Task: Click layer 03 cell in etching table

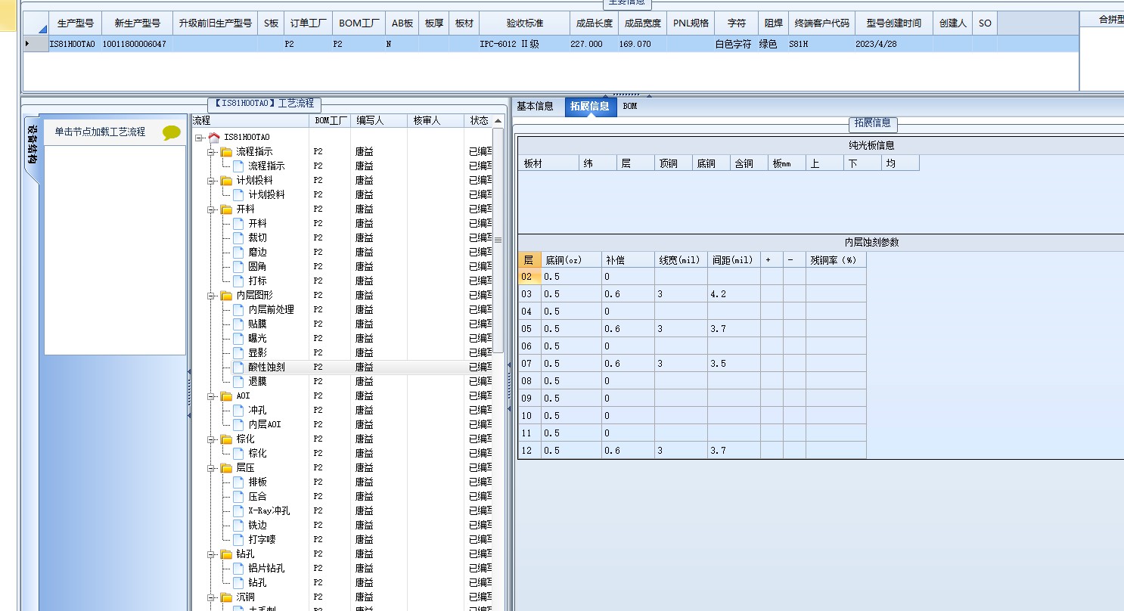Action: click(x=529, y=294)
